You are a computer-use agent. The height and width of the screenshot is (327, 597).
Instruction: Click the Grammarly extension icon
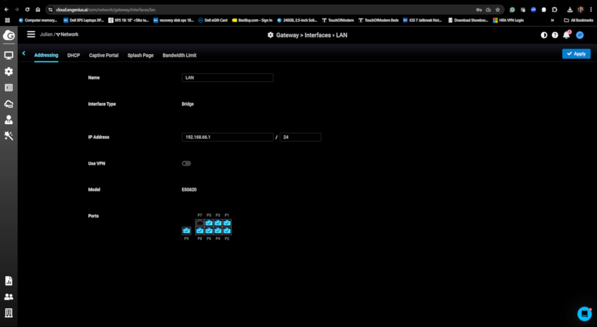click(512, 9)
